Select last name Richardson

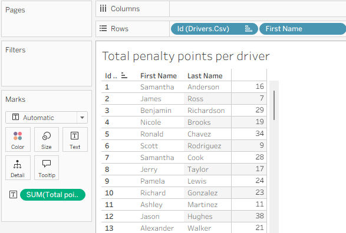pyautogui.click(x=206, y=111)
